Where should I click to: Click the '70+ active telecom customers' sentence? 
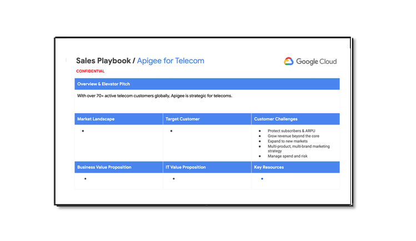tap(154, 96)
